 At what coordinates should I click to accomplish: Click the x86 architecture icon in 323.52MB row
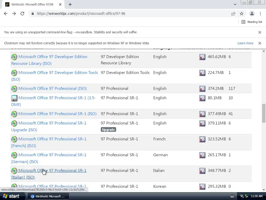(202, 139)
